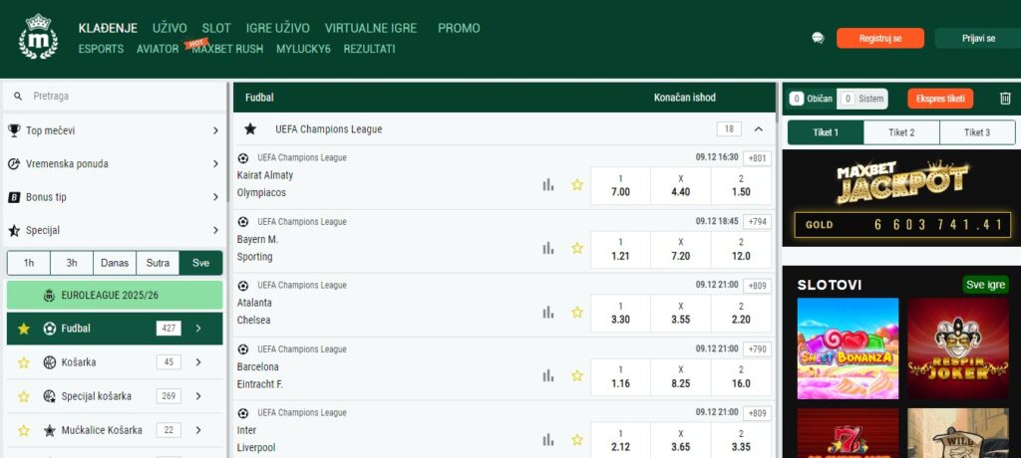
Task: Click the Košarka basketball icon
Action: [50, 362]
